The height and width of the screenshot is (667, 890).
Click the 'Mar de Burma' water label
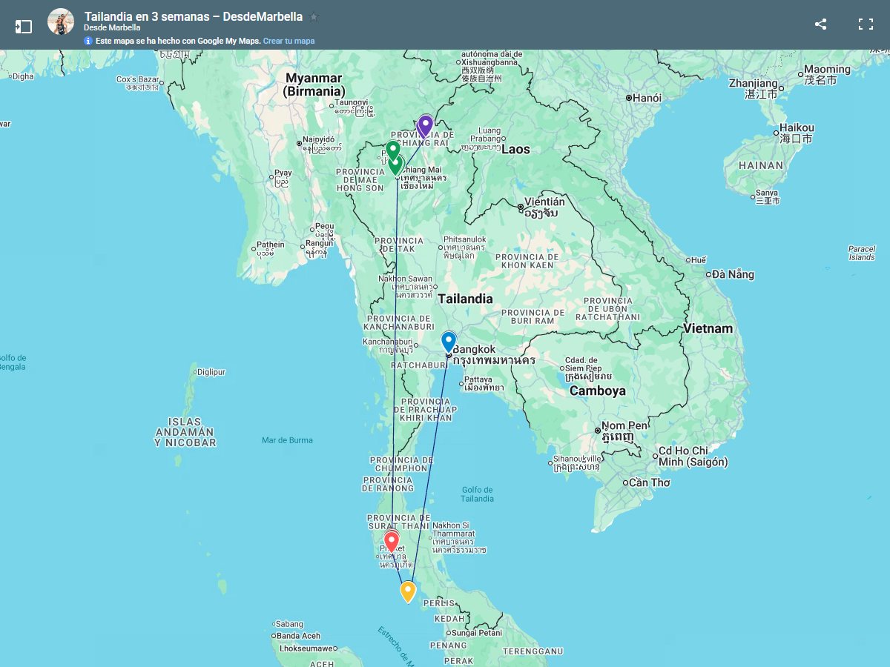click(x=287, y=440)
